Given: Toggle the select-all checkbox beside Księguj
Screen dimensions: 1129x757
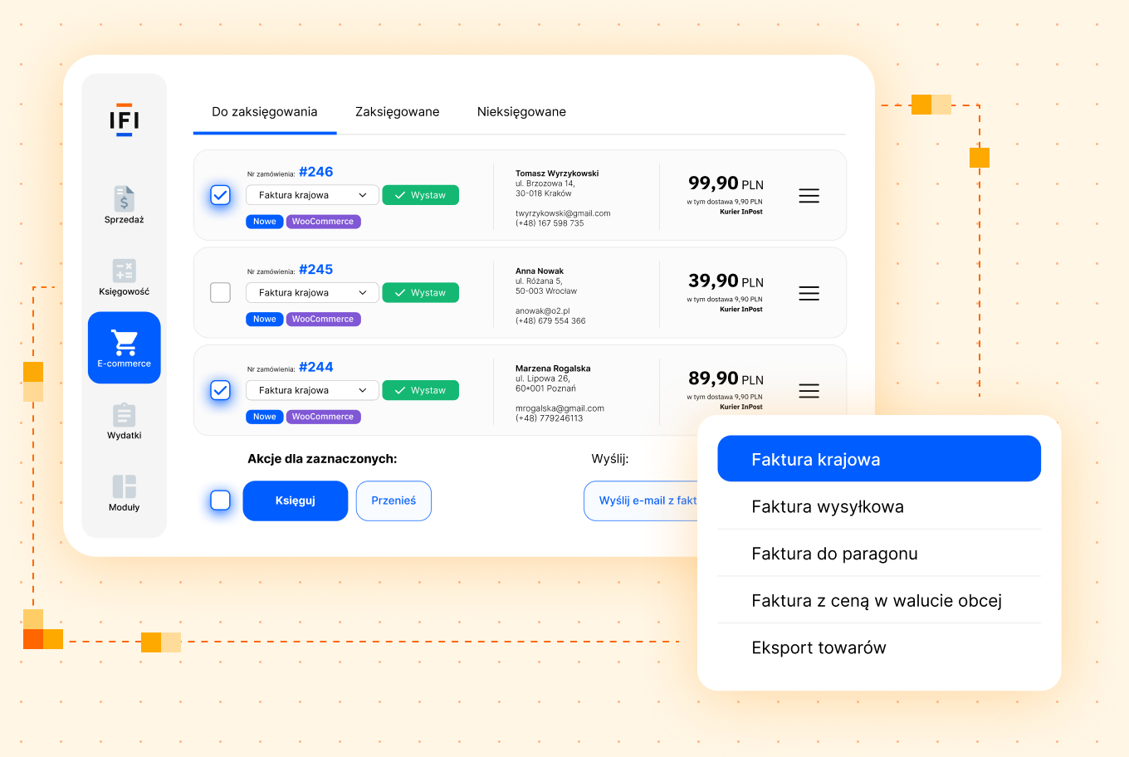Looking at the screenshot, I should pos(220,501).
